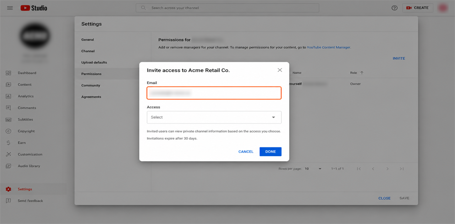Click the Audio library icon
This screenshot has height=224, width=455.
8,166
